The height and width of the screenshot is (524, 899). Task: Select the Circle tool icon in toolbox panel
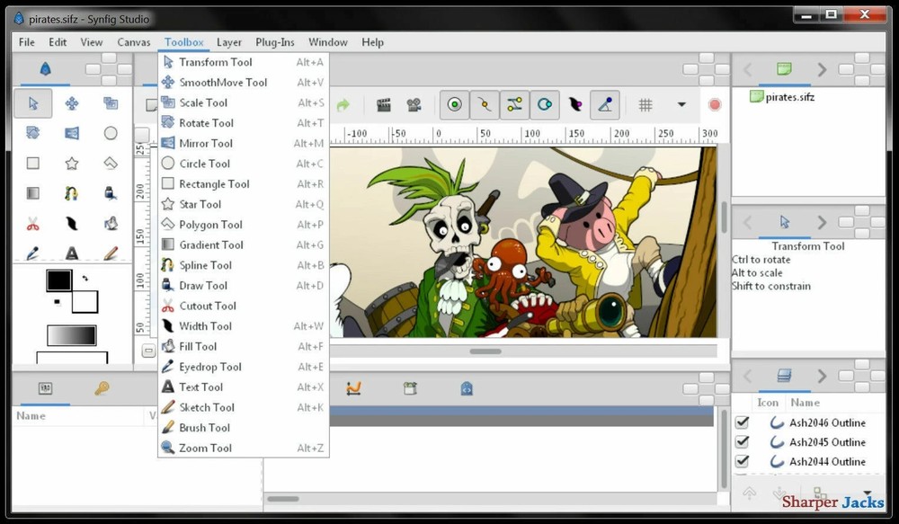point(111,133)
